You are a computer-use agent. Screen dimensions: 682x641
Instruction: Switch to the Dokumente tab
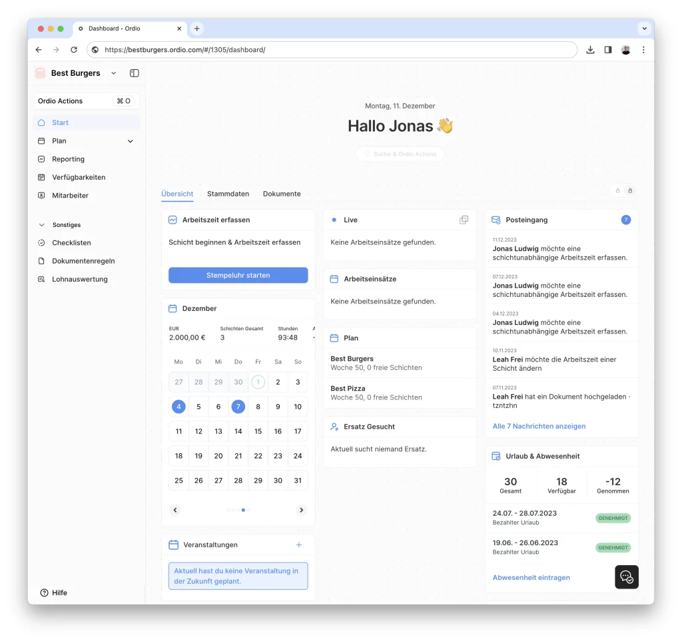[x=282, y=194]
